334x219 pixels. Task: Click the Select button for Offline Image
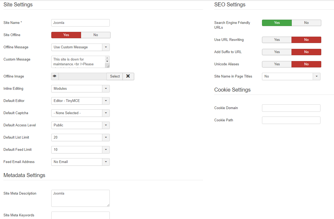(x=115, y=76)
